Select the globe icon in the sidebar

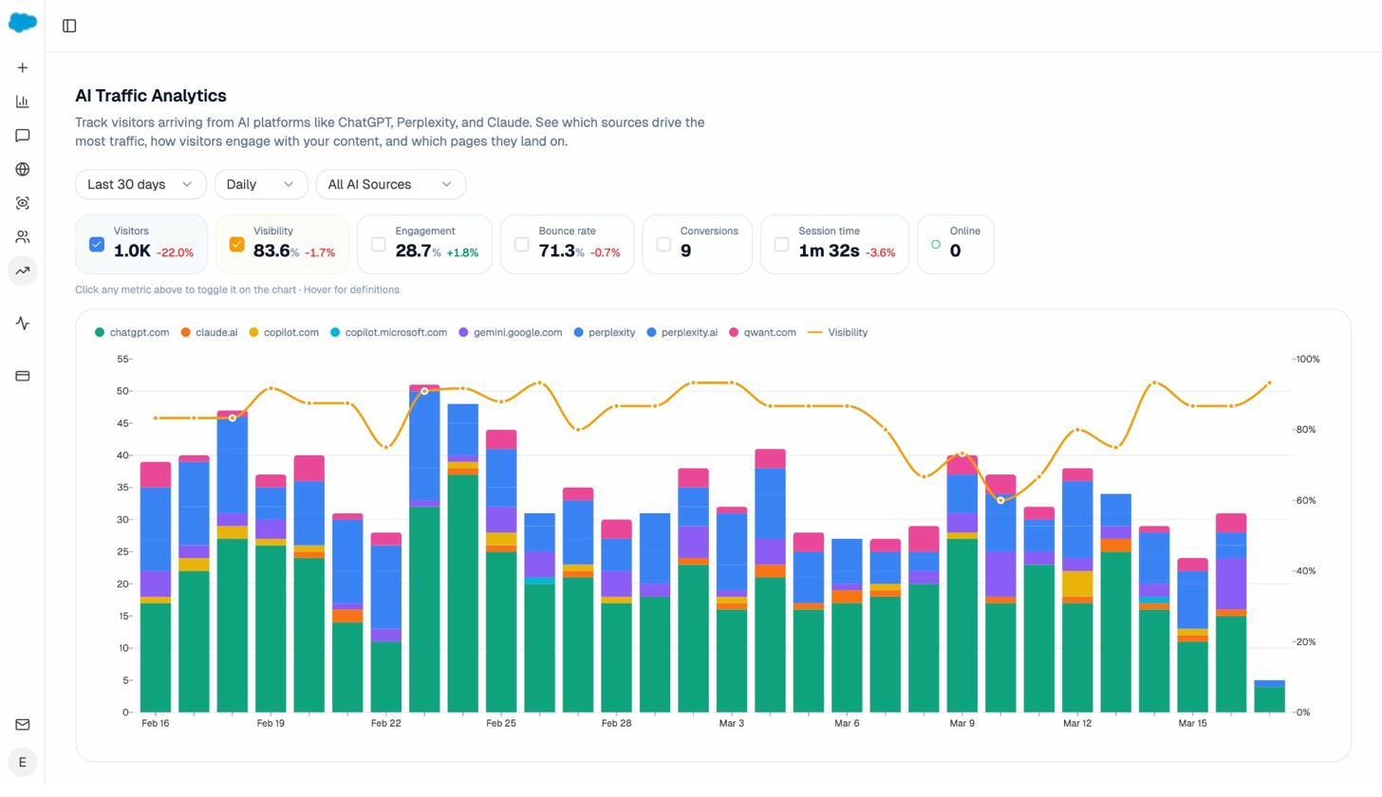pyautogui.click(x=22, y=169)
